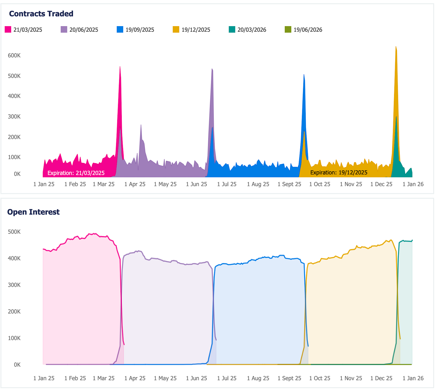Toggle the 21/03/2025 series legend label
The height and width of the screenshot is (390, 436).
click(x=28, y=30)
